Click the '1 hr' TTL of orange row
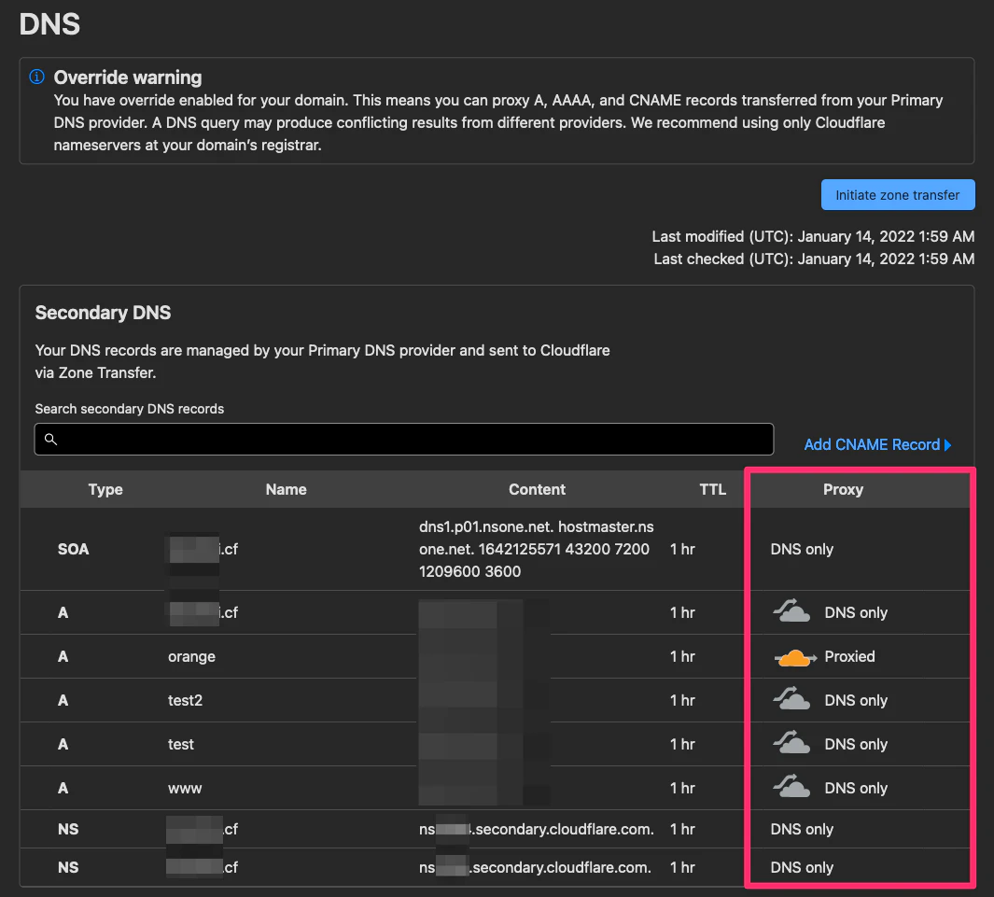Screen dimensions: 994x897 pos(682,657)
